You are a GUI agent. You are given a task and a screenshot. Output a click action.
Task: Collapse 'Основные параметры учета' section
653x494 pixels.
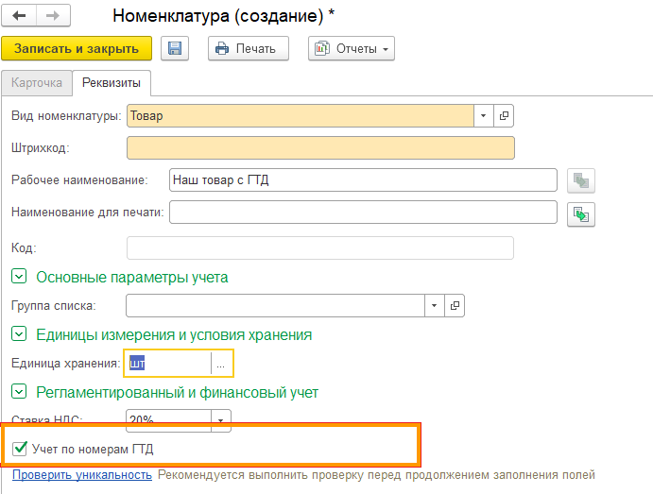pyautogui.click(x=19, y=277)
